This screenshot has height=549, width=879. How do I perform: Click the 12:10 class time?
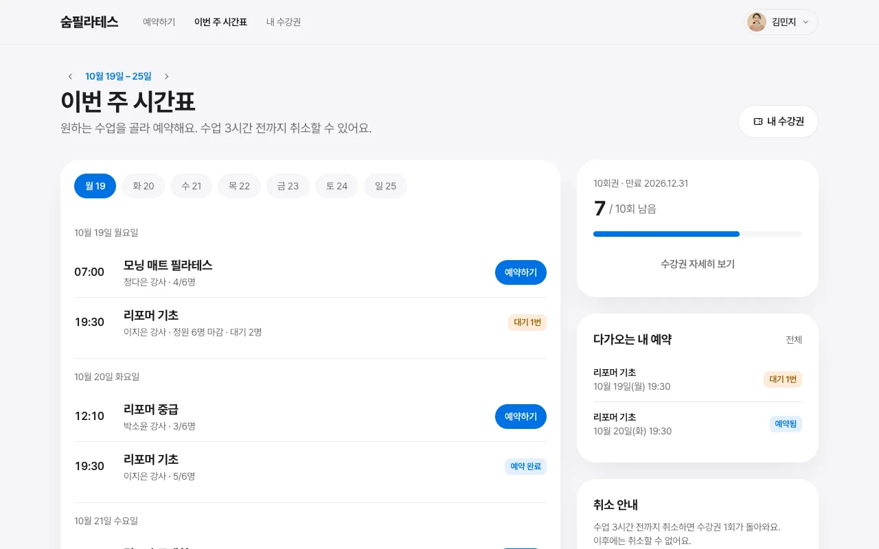point(89,417)
